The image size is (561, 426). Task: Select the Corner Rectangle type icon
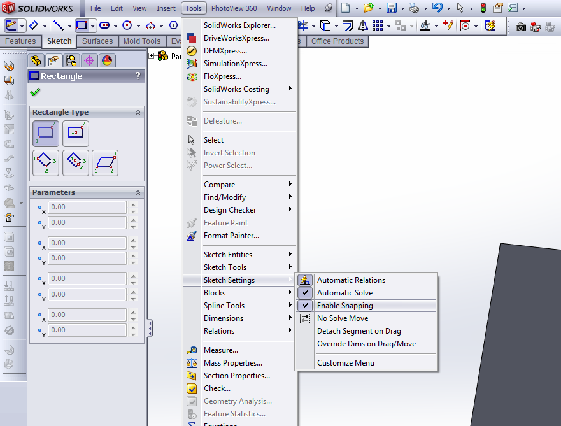pyautogui.click(x=46, y=134)
